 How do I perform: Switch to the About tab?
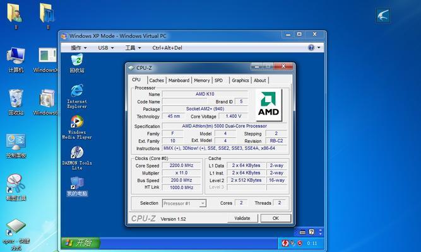[x=259, y=81]
